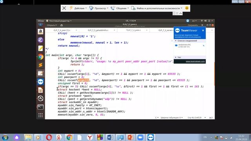This screenshot has width=251, height=141.
Task: Switch to the *CLP_7_4_peer.c tab
Action: [x=133, y=30]
